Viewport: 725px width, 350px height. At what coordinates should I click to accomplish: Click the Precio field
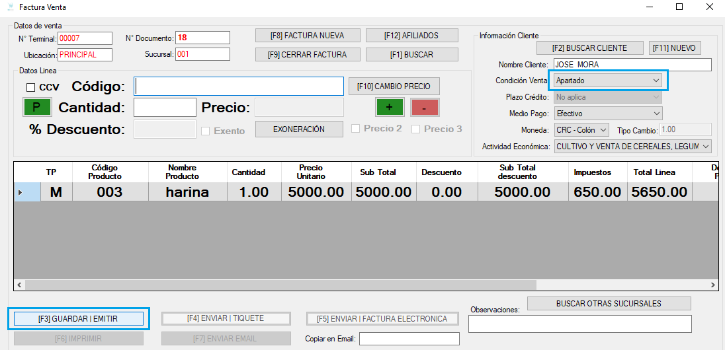299,108
